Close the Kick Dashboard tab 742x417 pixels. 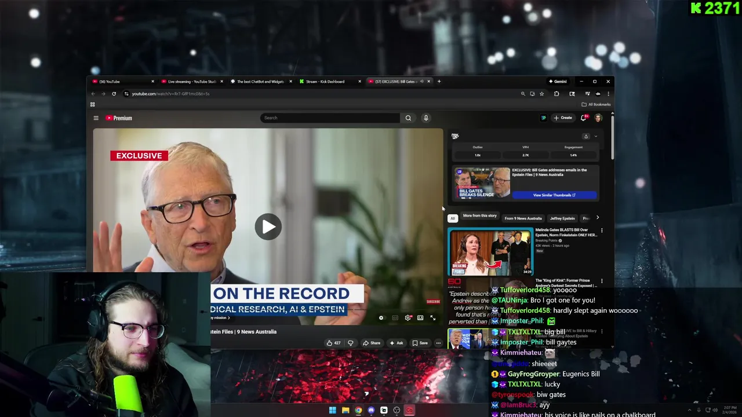[x=359, y=82]
